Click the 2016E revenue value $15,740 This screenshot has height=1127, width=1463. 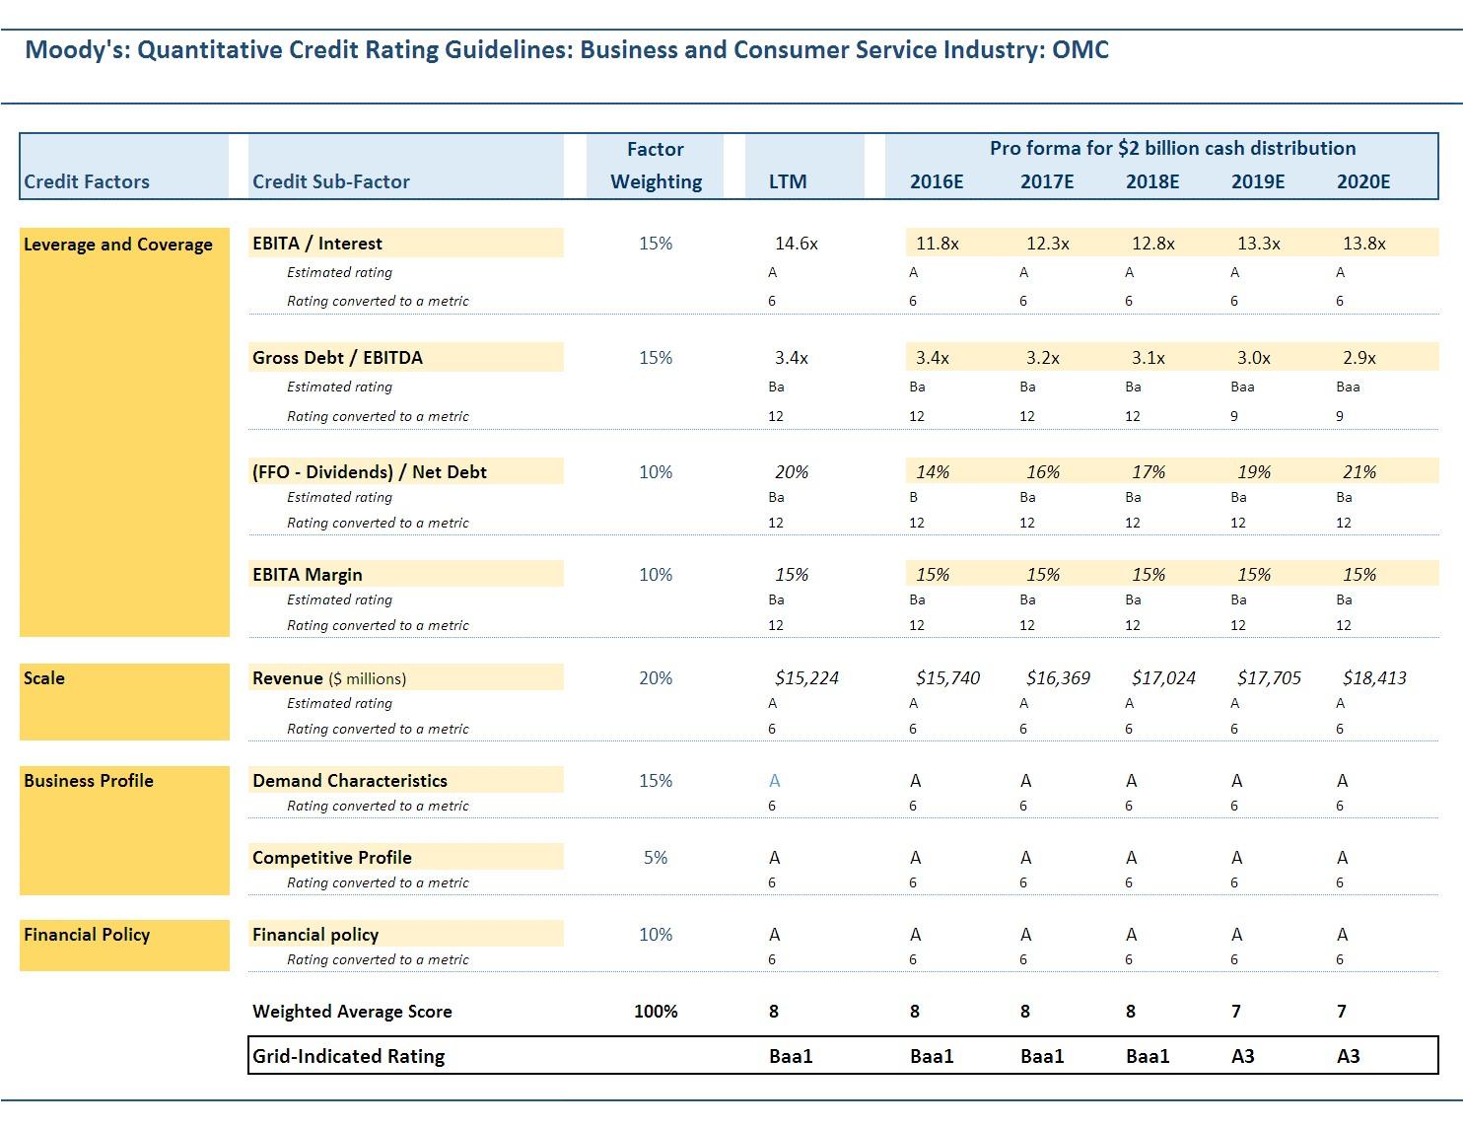[x=947, y=678]
